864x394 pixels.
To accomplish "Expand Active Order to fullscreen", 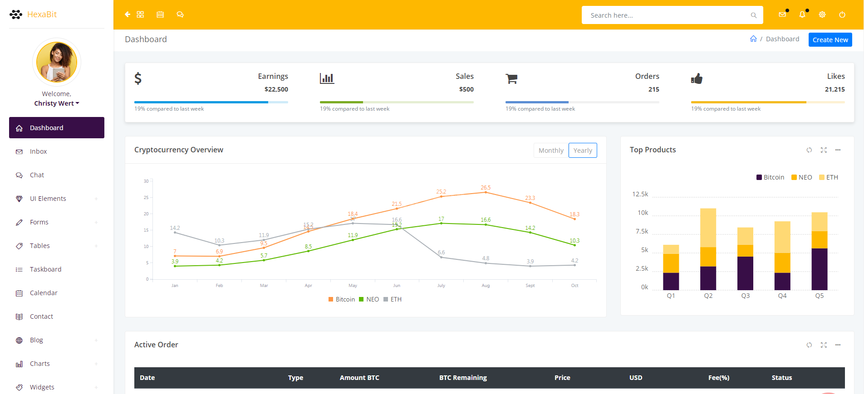I will (824, 345).
